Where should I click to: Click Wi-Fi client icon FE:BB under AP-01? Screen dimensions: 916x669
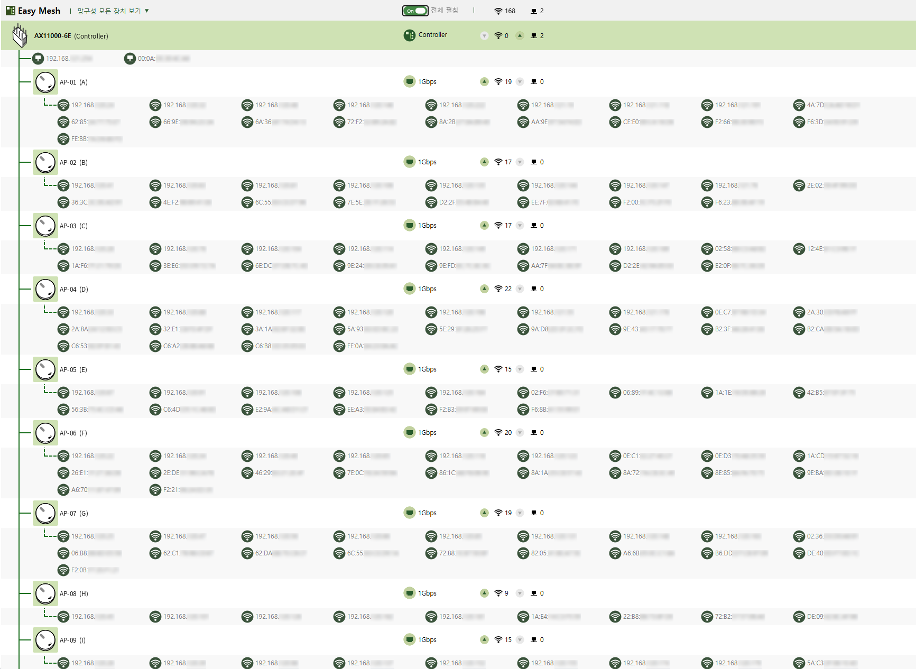tap(63, 139)
